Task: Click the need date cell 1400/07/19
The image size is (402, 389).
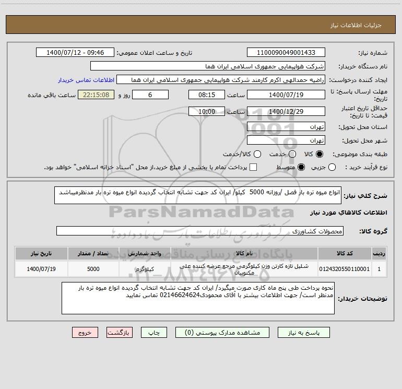Action: [x=41, y=269]
